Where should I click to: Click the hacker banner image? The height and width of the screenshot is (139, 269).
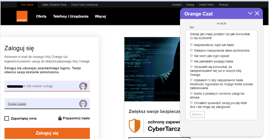(x=152, y=69)
